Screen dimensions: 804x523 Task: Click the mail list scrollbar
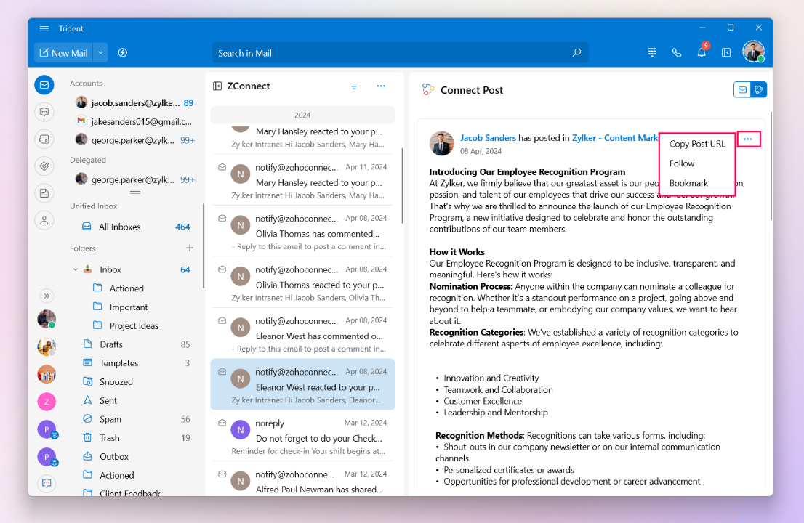coord(403,185)
